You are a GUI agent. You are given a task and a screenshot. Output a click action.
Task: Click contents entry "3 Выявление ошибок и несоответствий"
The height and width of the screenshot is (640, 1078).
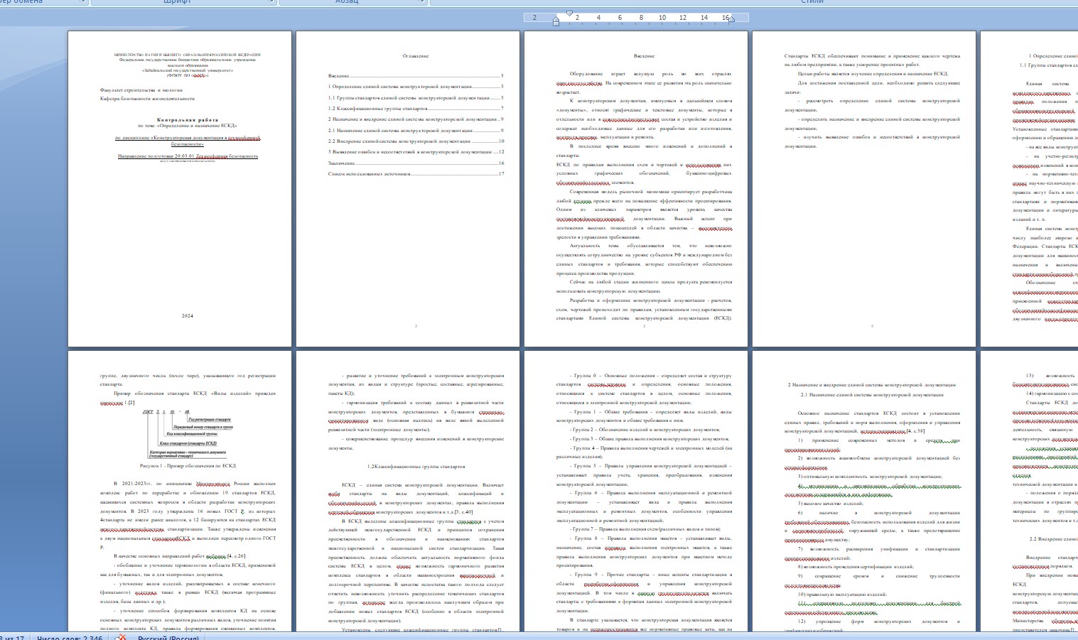coord(416,152)
